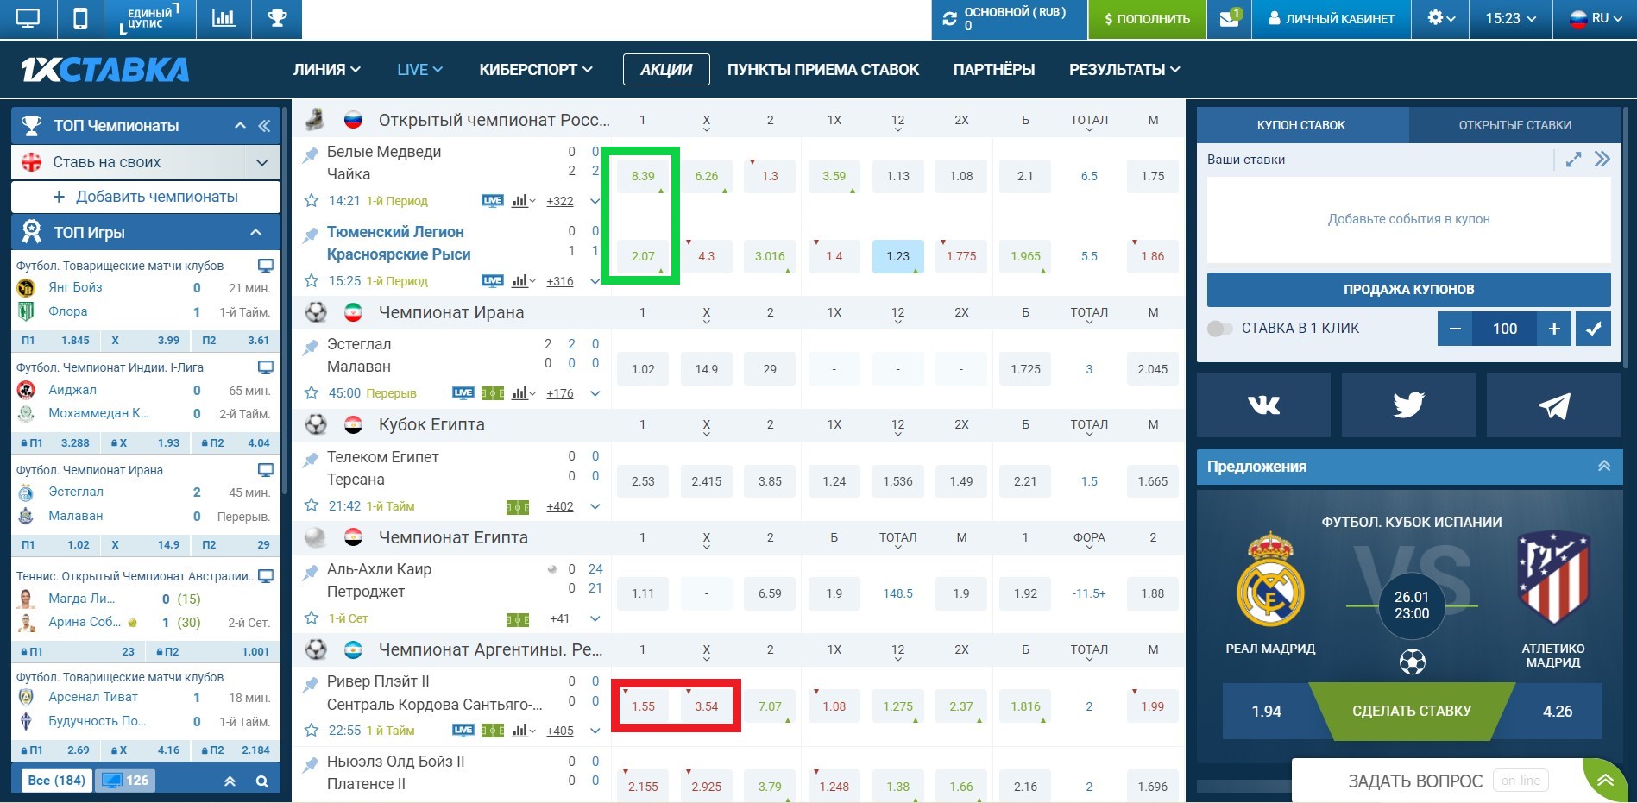Show +322 additional markets
The image size is (1637, 803).
pyautogui.click(x=559, y=201)
